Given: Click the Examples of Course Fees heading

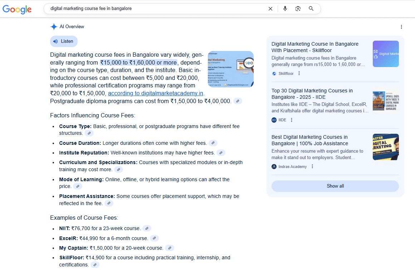Looking at the screenshot, I should click(x=84, y=218).
